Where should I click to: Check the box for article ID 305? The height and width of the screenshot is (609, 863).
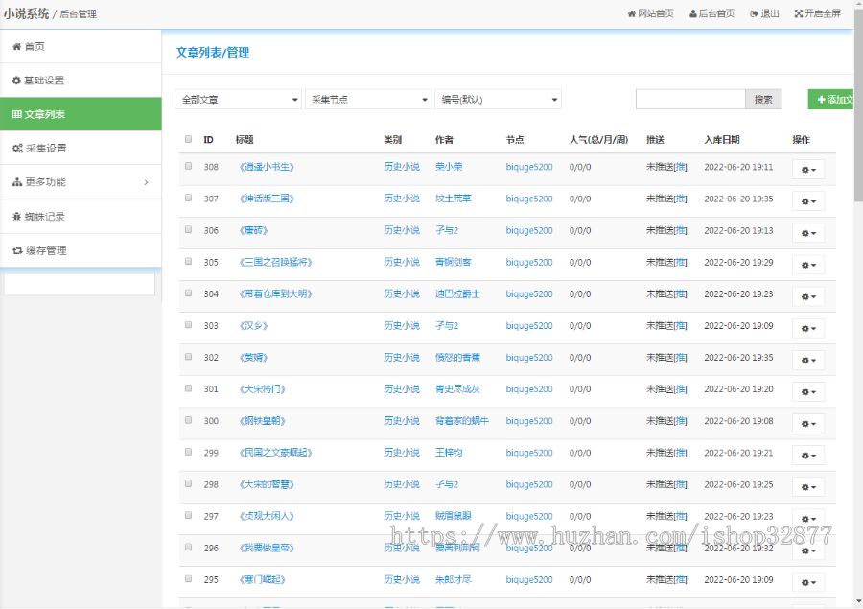pos(188,262)
